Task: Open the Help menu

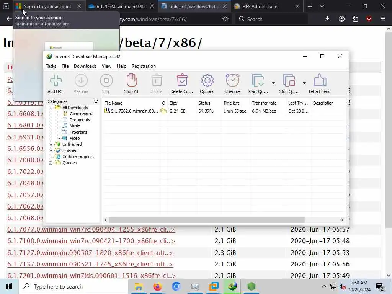Action: click(x=121, y=66)
